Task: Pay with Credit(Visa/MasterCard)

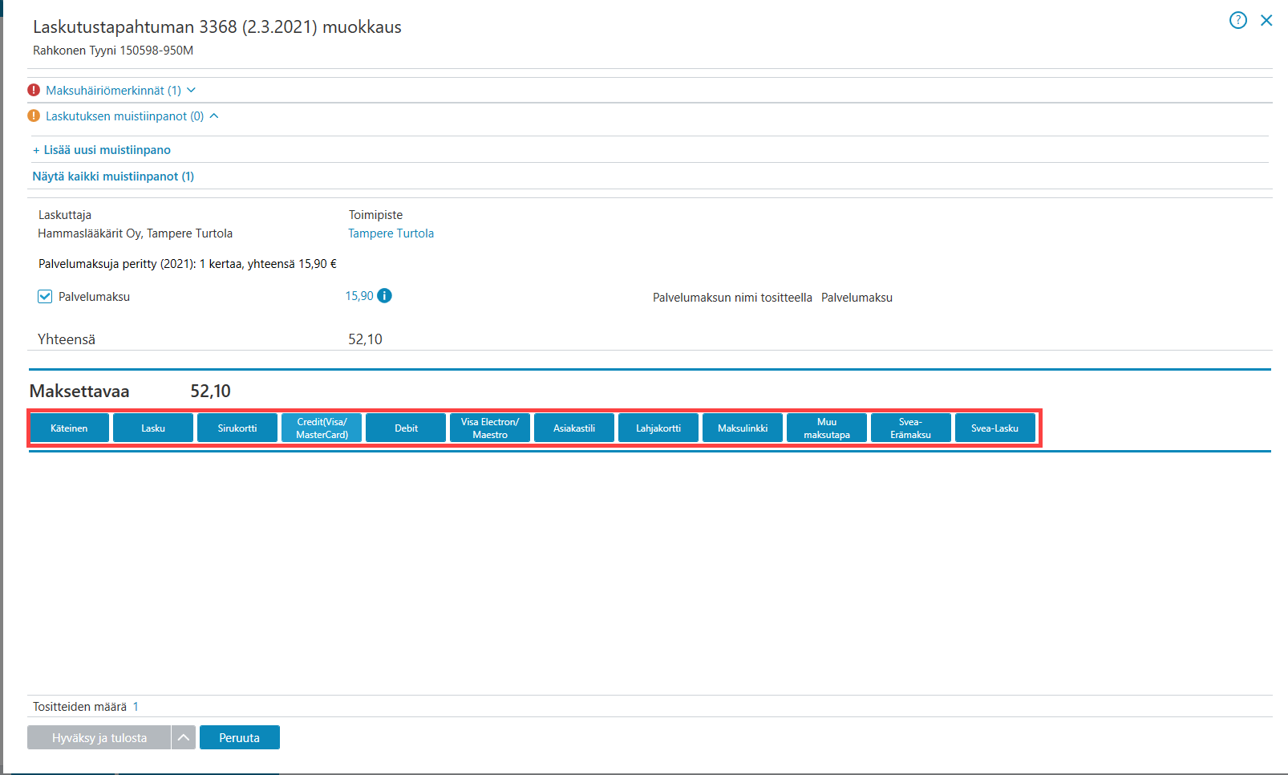Action: point(322,428)
